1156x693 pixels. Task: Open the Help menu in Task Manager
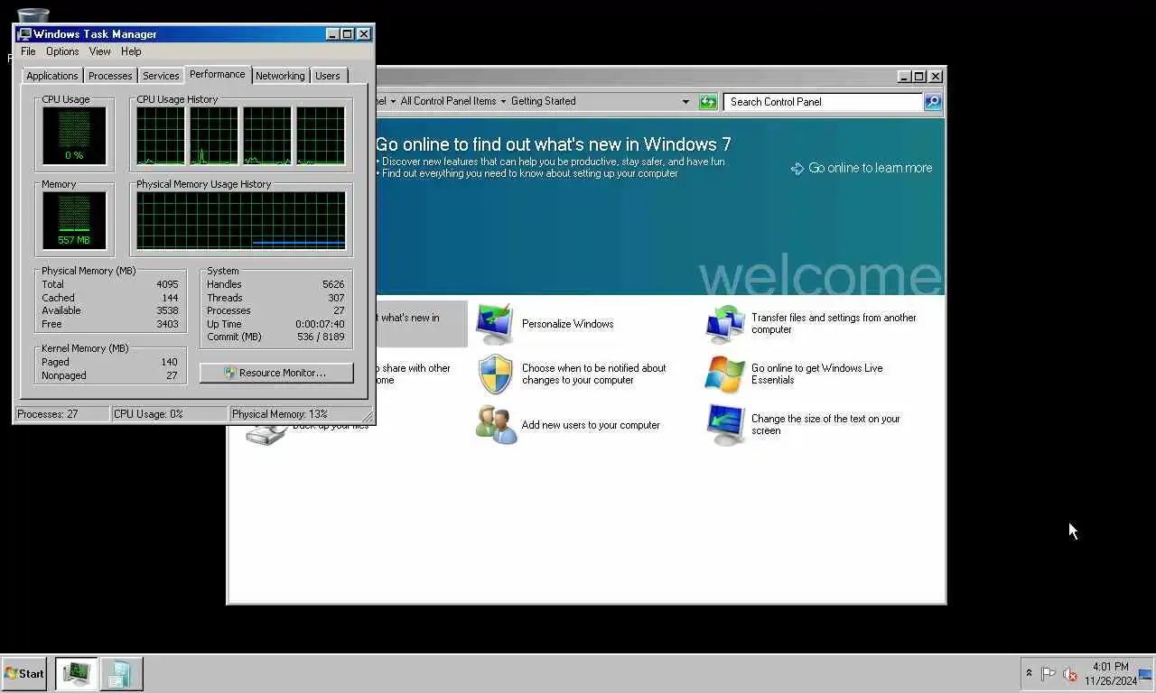(131, 51)
